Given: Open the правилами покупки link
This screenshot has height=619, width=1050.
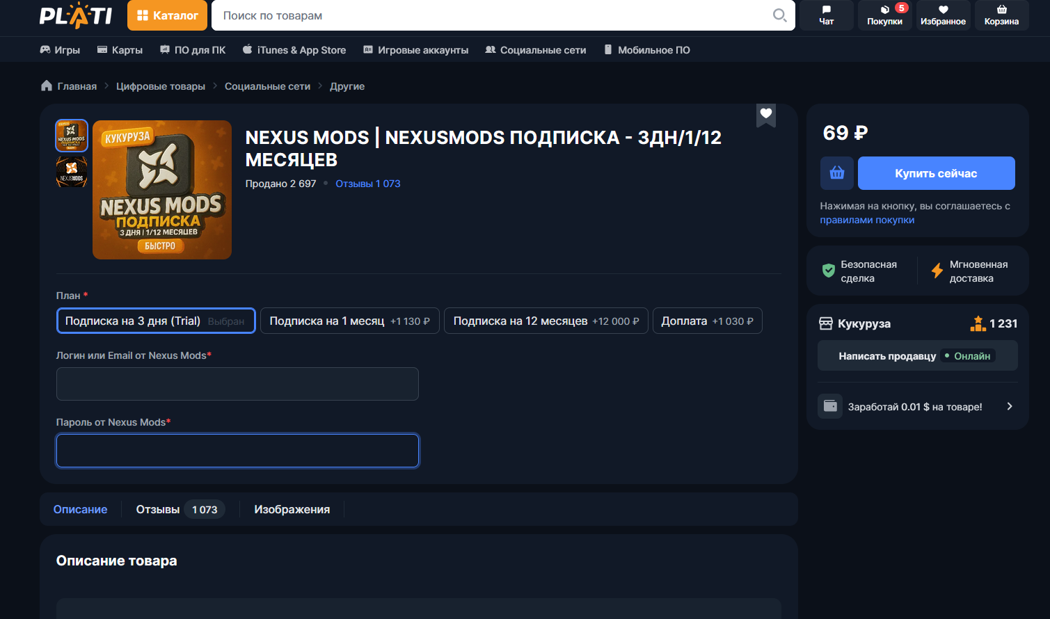Looking at the screenshot, I should point(867,220).
